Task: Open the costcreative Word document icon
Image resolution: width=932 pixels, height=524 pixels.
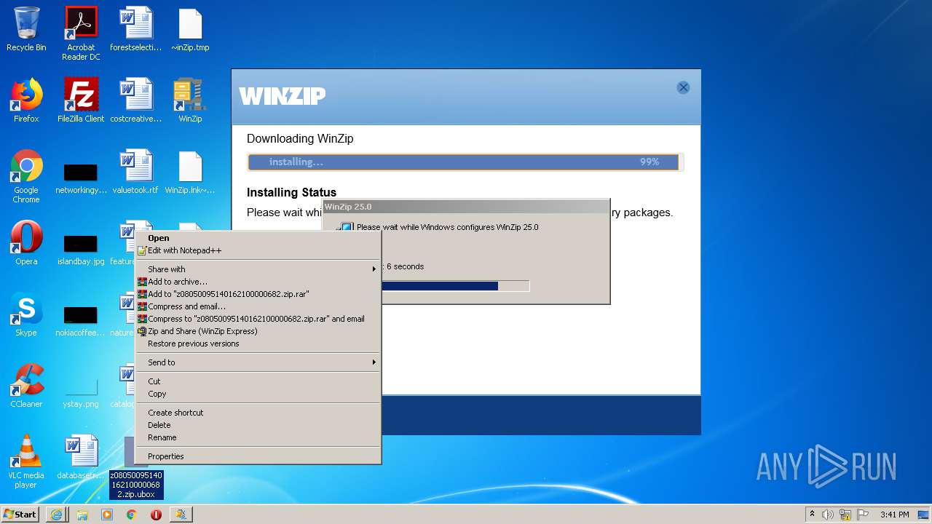Action: [136, 100]
